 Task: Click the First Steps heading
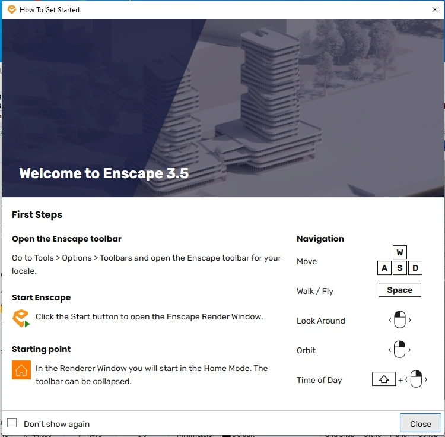tap(37, 215)
